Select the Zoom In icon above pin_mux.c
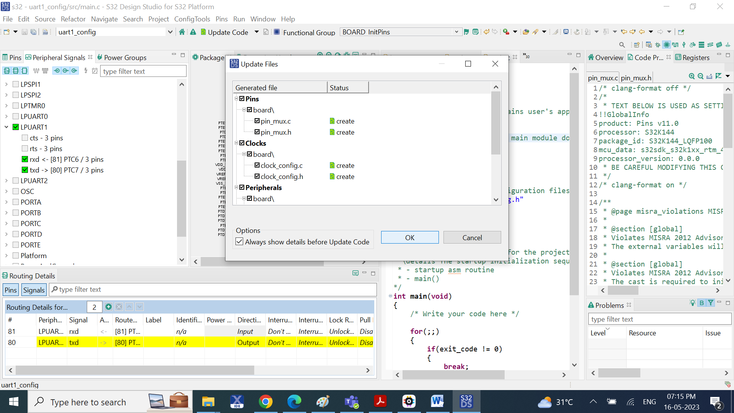 (x=691, y=76)
